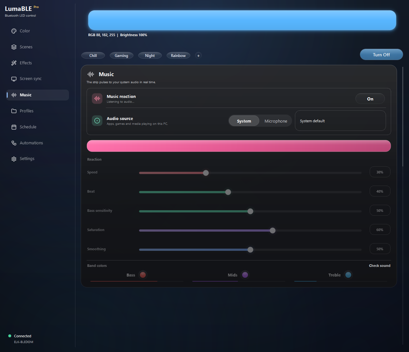
Task: Go to the Schedule page
Action: click(37, 127)
